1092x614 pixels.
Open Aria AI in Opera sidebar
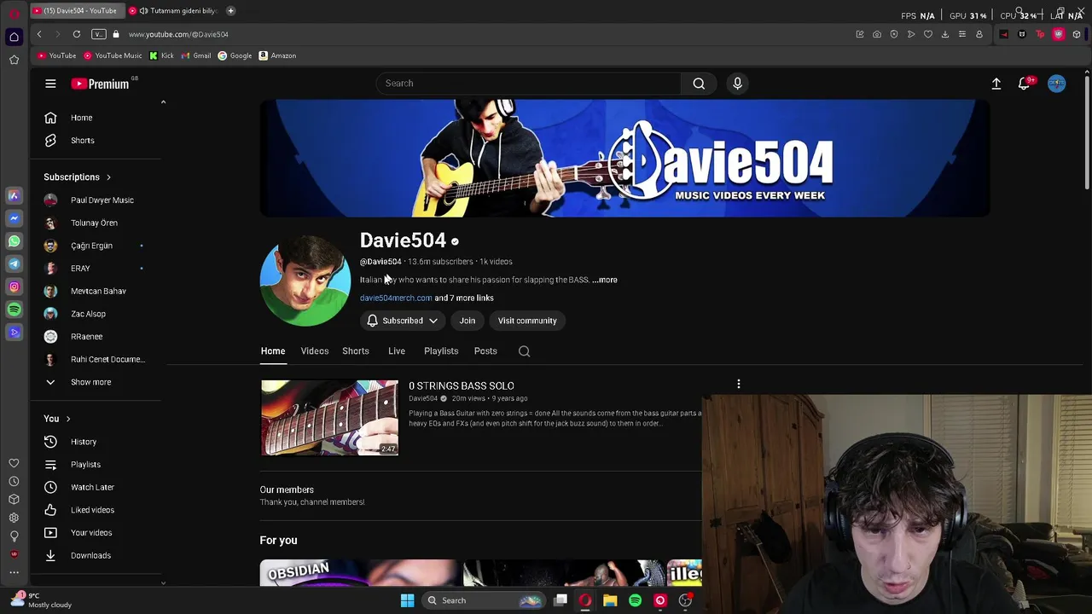tap(14, 195)
